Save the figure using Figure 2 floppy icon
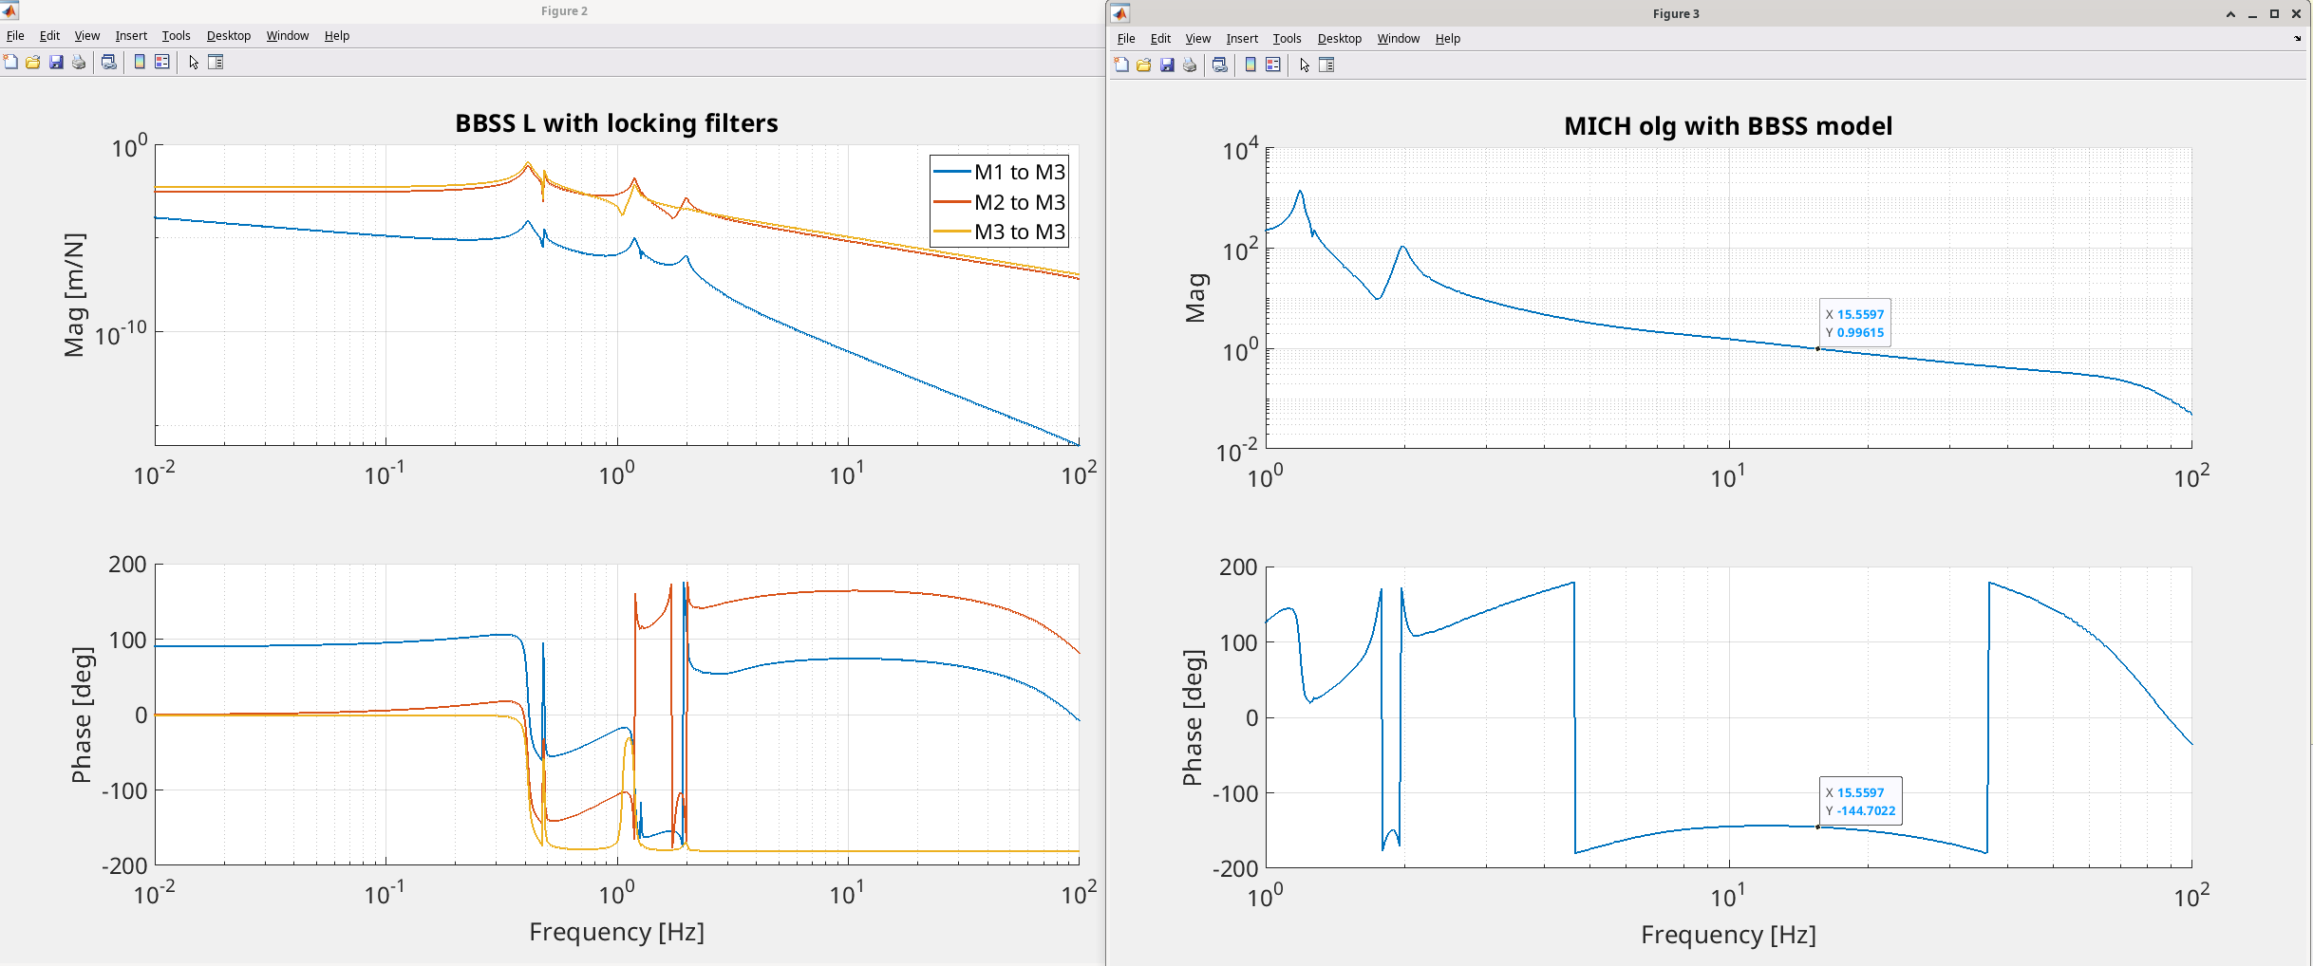The height and width of the screenshot is (966, 2313). tap(56, 63)
